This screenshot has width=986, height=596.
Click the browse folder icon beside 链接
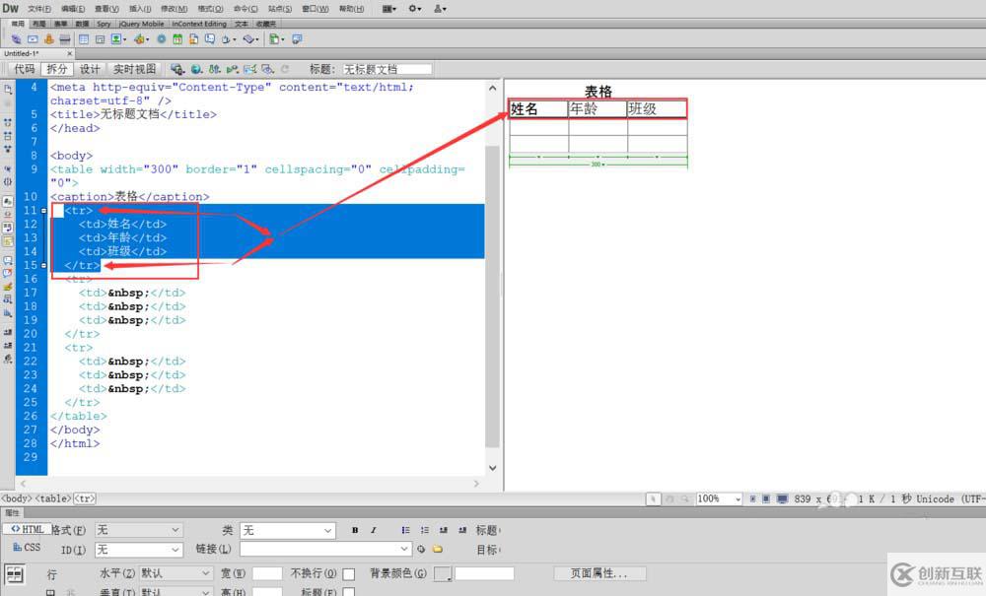pyautogui.click(x=438, y=549)
